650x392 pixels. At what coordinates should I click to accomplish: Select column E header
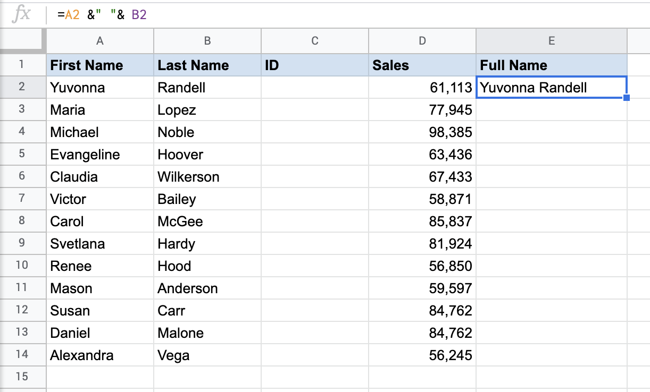pyautogui.click(x=552, y=41)
